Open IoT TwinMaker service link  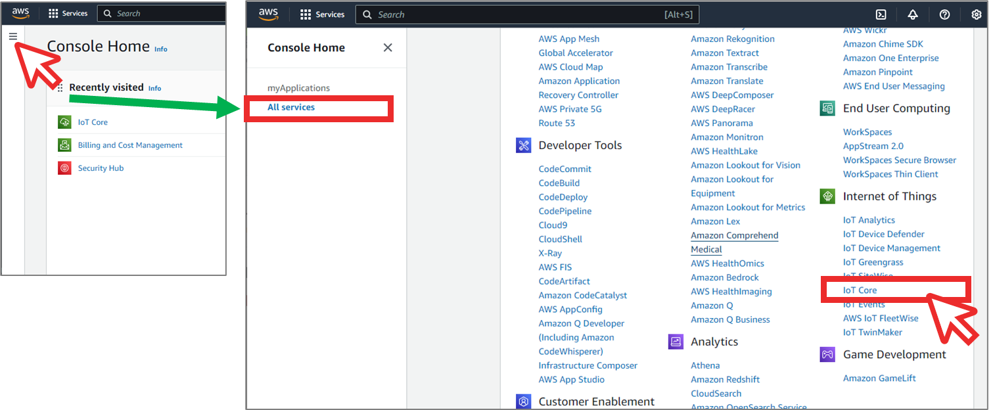coord(873,332)
